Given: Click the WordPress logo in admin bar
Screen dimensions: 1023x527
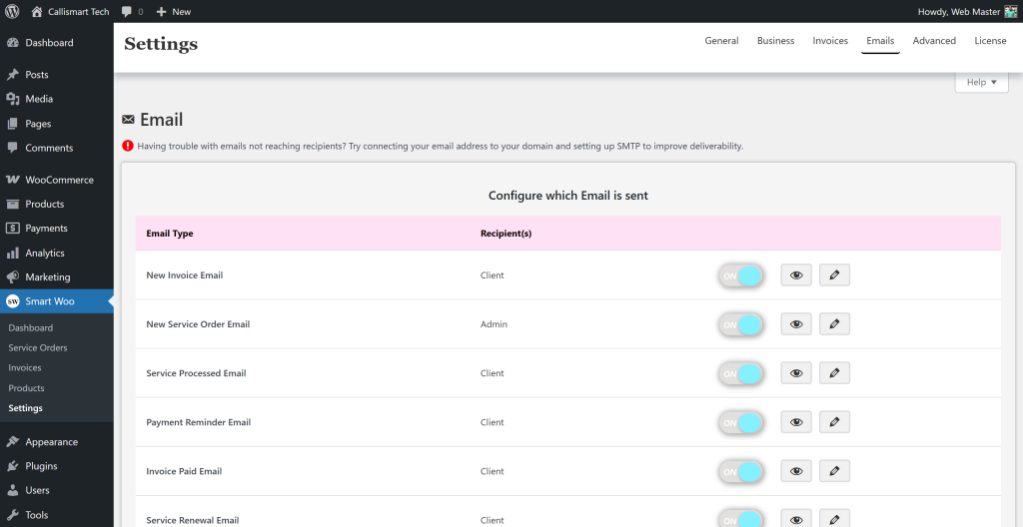Looking at the screenshot, I should 12,11.
